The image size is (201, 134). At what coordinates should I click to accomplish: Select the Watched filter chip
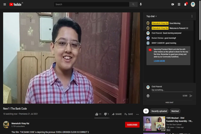pyautogui.click(x=175, y=111)
